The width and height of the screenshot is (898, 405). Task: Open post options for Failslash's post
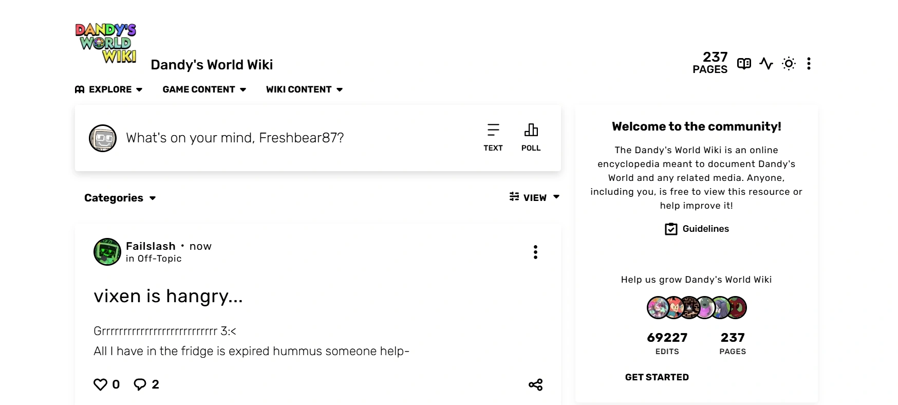tap(535, 252)
